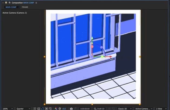
Task: Click the red rotation circle on the gizmo
Action: click(x=92, y=47)
